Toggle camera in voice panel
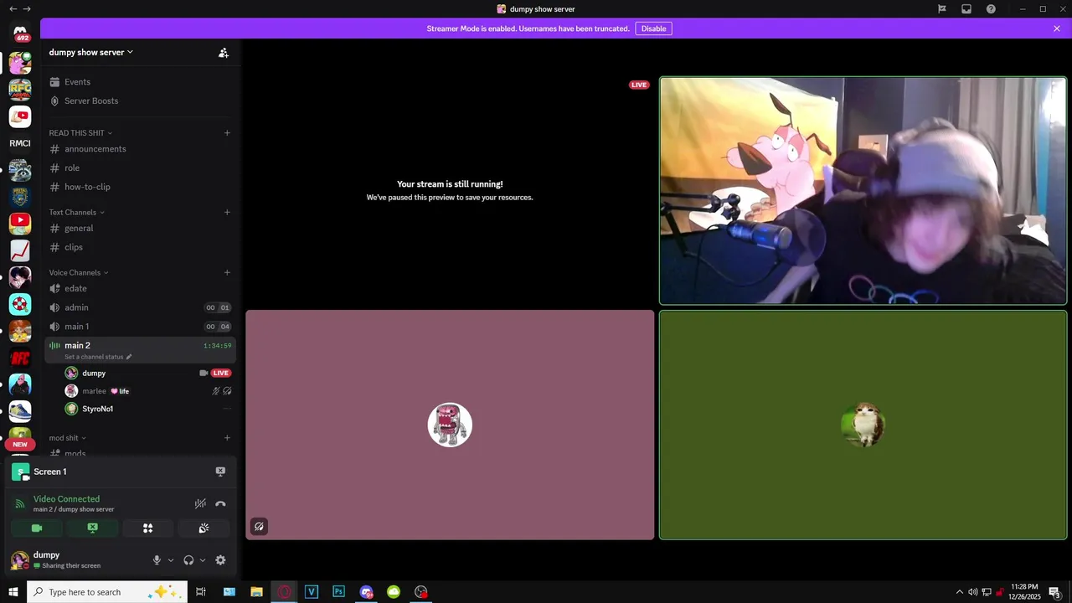1072x603 pixels. [x=37, y=528]
